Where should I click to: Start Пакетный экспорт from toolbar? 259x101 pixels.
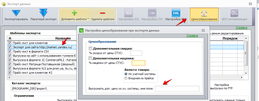(43, 13)
